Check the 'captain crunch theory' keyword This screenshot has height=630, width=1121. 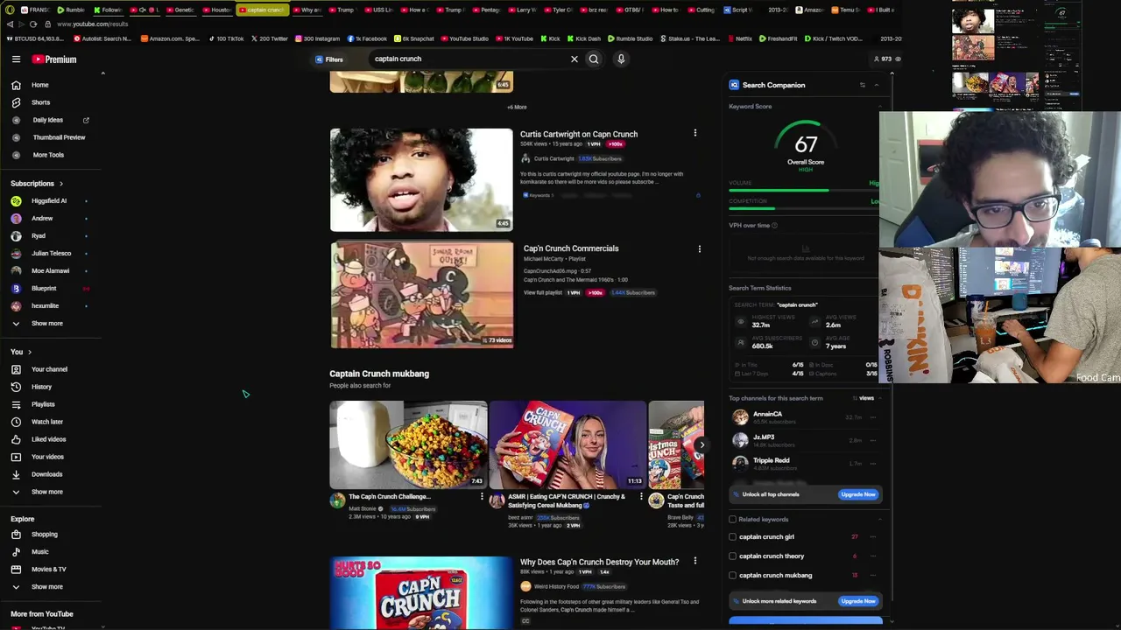click(x=733, y=556)
